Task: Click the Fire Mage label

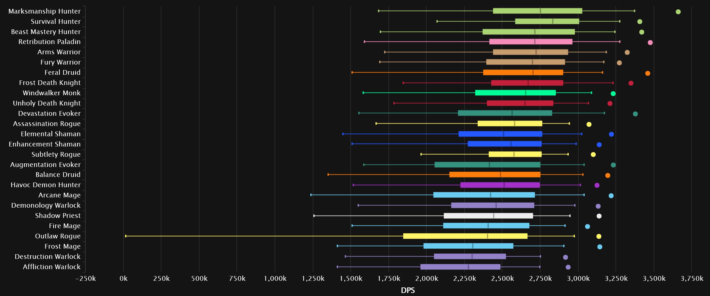Action: (65, 226)
